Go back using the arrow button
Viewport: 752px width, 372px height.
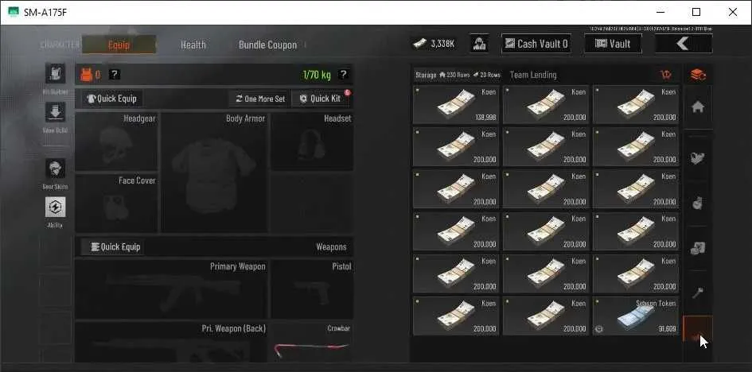click(684, 44)
